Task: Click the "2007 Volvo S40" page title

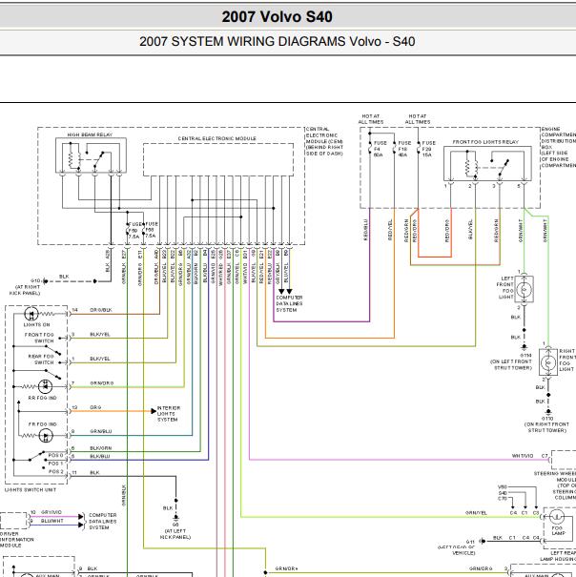Action: [x=277, y=16]
